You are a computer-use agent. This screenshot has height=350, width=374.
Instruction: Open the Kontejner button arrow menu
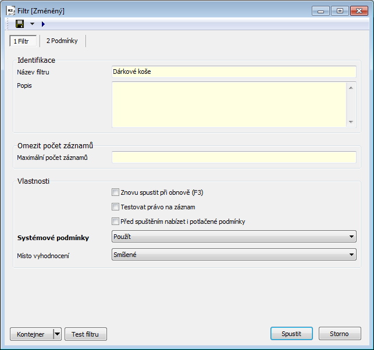click(x=57, y=334)
